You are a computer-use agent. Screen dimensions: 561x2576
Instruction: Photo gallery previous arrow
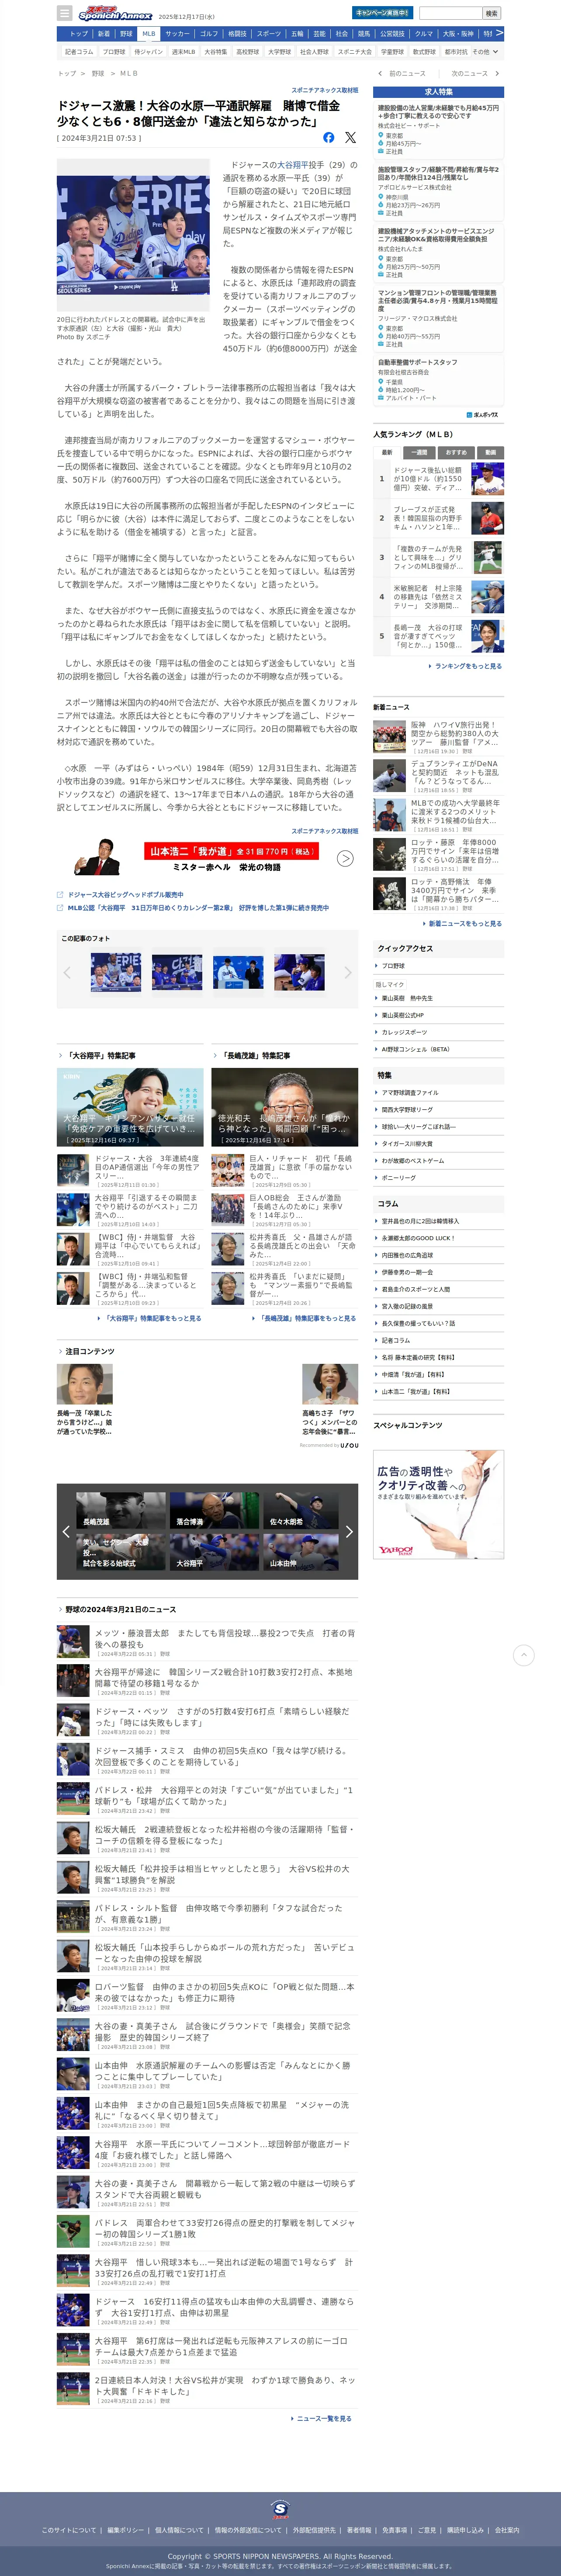(x=67, y=972)
